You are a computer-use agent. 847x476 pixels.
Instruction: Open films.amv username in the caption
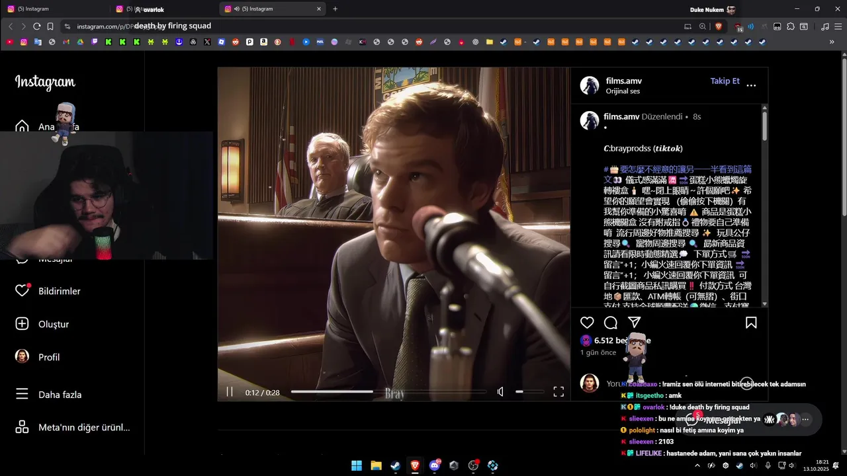tap(621, 116)
